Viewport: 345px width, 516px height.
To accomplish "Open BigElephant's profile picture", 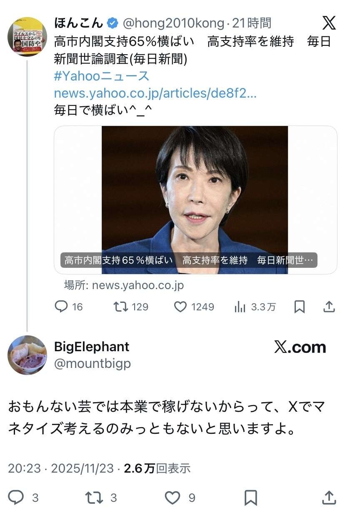I will 27,355.
